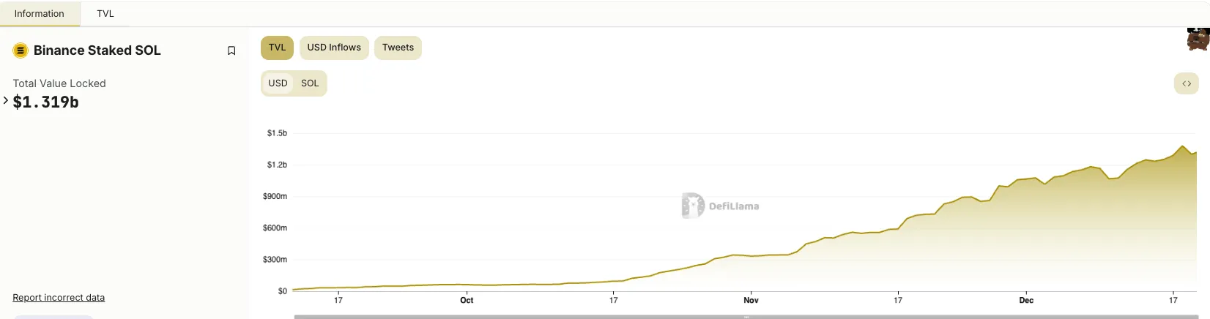The height and width of the screenshot is (319, 1210).
Task: Click the Dec label on the x-axis
Action: [1026, 300]
